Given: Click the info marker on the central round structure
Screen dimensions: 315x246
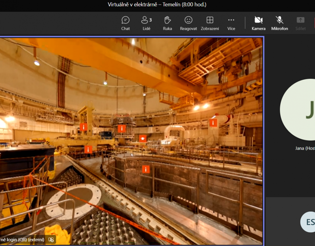Looking at the screenshot, I should click(121, 129).
